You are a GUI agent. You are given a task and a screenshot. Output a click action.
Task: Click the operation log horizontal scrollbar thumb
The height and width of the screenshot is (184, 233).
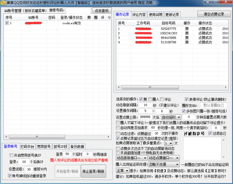(x=150, y=87)
